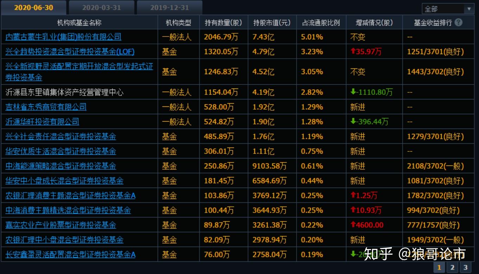Screen dimensions: 479x274
Task: Click the -1110.80万 decrease value
Action: (375, 92)
